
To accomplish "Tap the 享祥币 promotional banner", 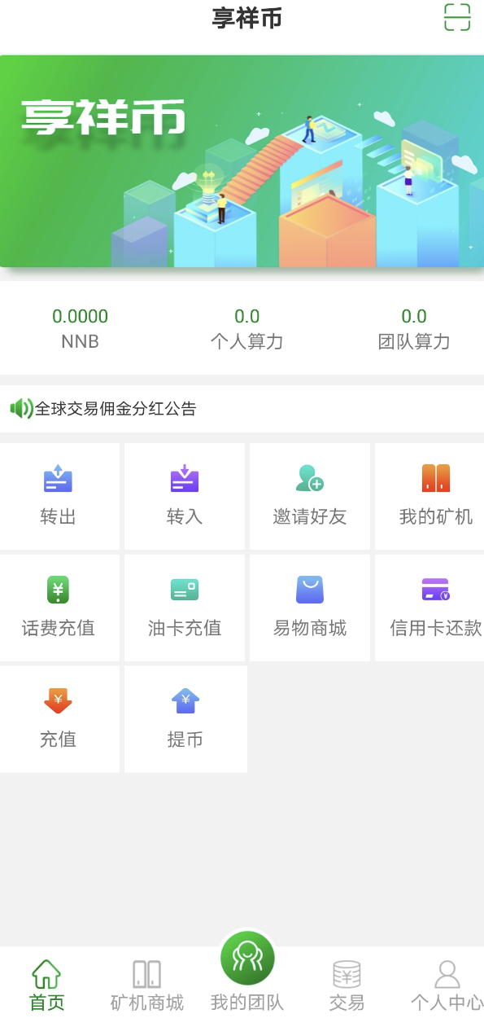I will pos(242,161).
